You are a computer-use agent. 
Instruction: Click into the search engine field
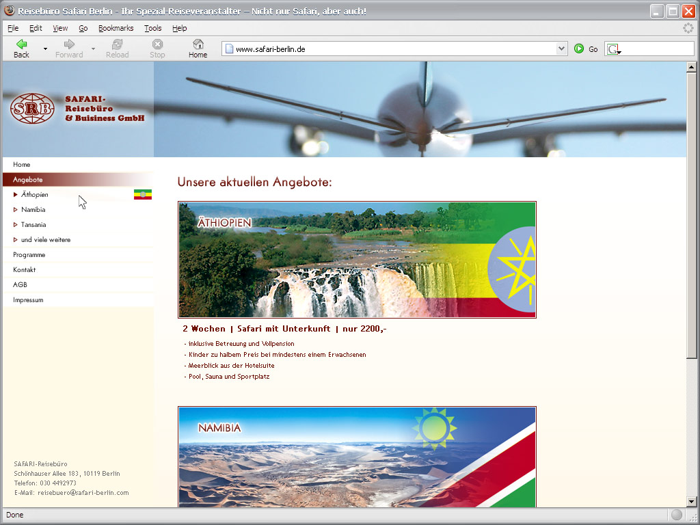tap(656, 49)
